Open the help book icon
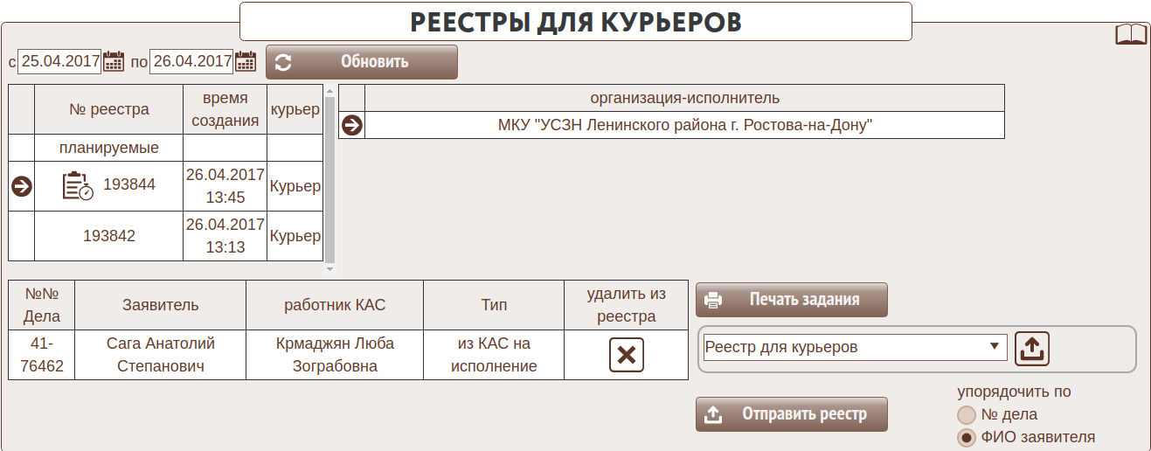This screenshot has height=451, width=1151. coord(1131,35)
